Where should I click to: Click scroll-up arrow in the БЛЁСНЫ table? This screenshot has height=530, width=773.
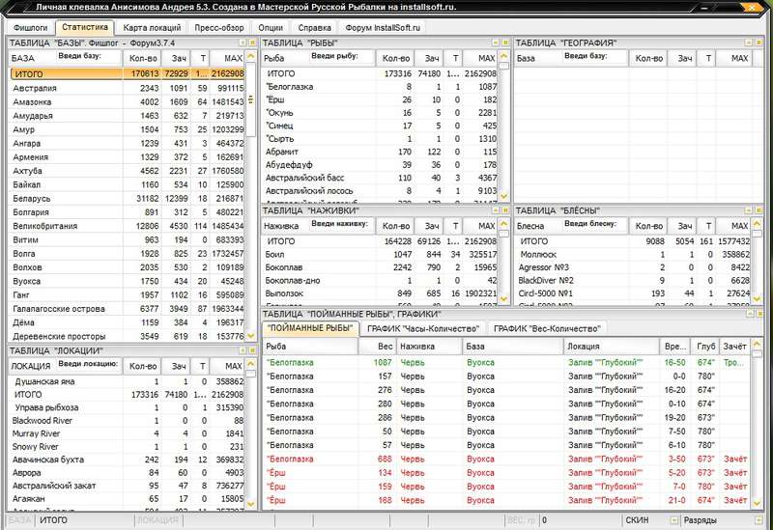click(x=757, y=224)
